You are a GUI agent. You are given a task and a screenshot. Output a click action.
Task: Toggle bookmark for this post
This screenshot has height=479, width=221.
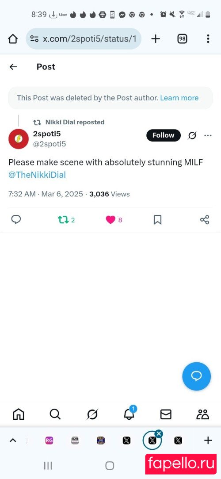157,220
